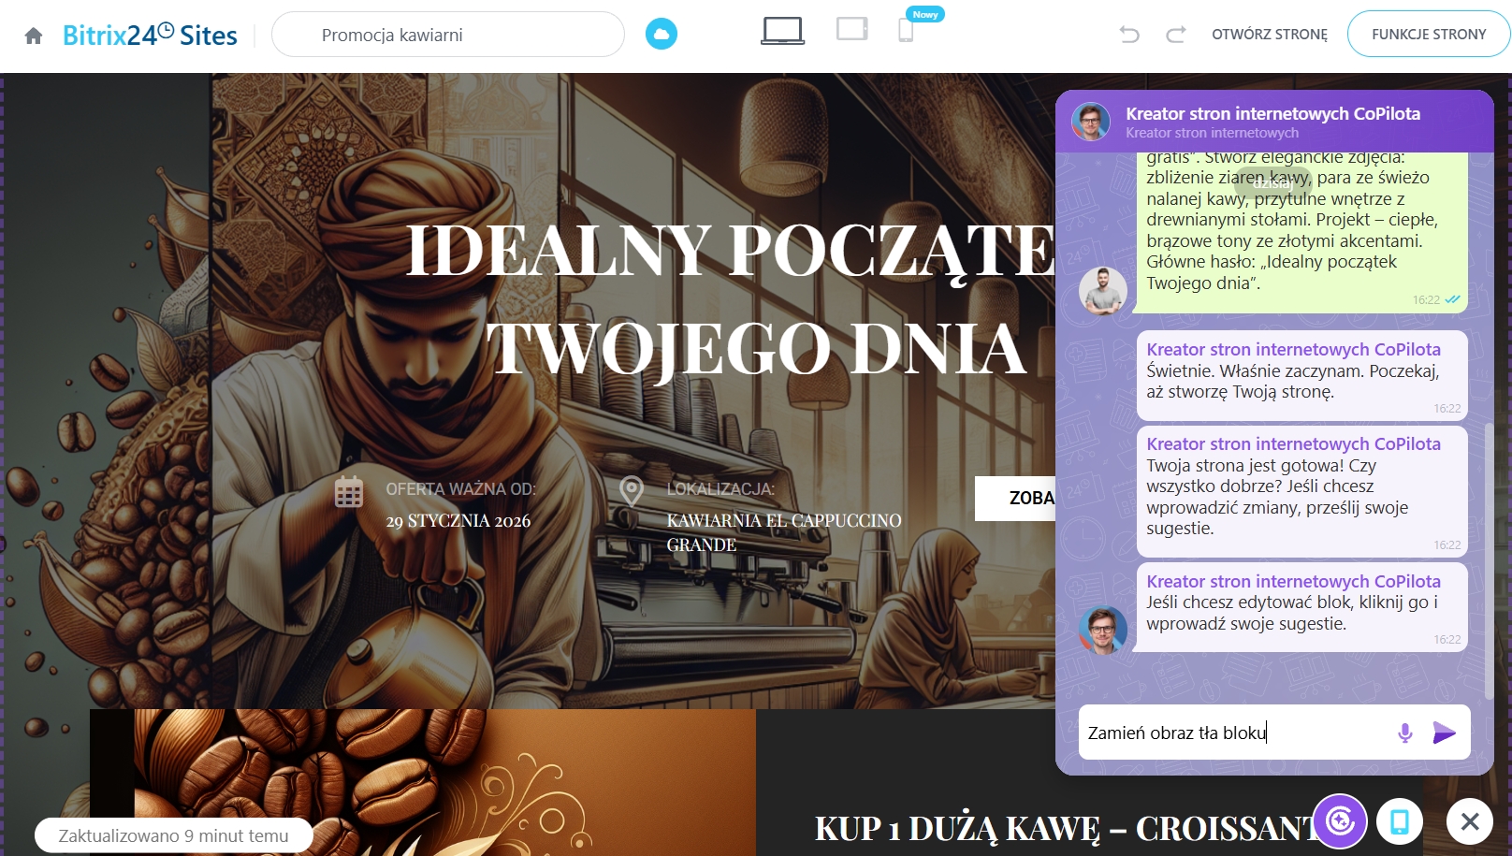
Task: Edit the Promocja kawiarni page title field
Action: pos(447,35)
